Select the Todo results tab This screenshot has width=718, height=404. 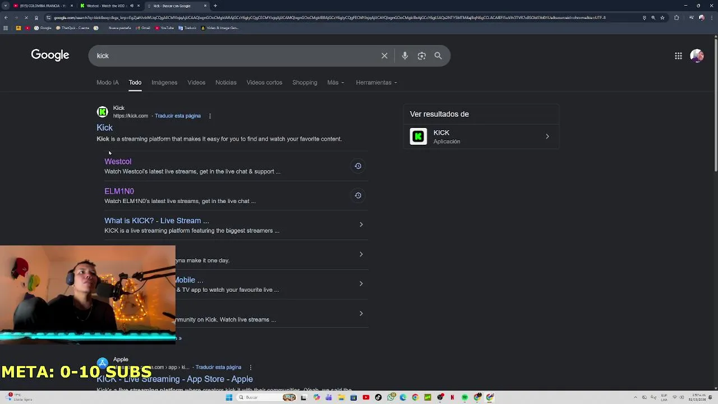tap(135, 82)
